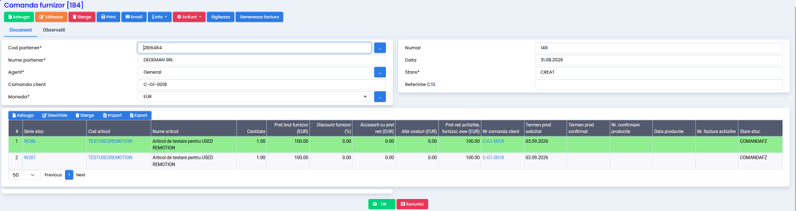Open currency lookup button next to Moneda
Screen dimensions: 796x211
(x=380, y=97)
